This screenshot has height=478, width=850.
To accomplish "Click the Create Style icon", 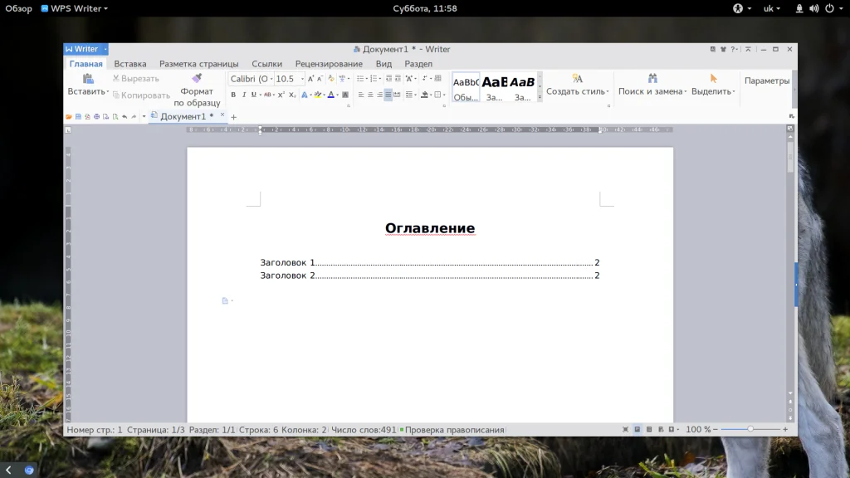I will 577,79.
